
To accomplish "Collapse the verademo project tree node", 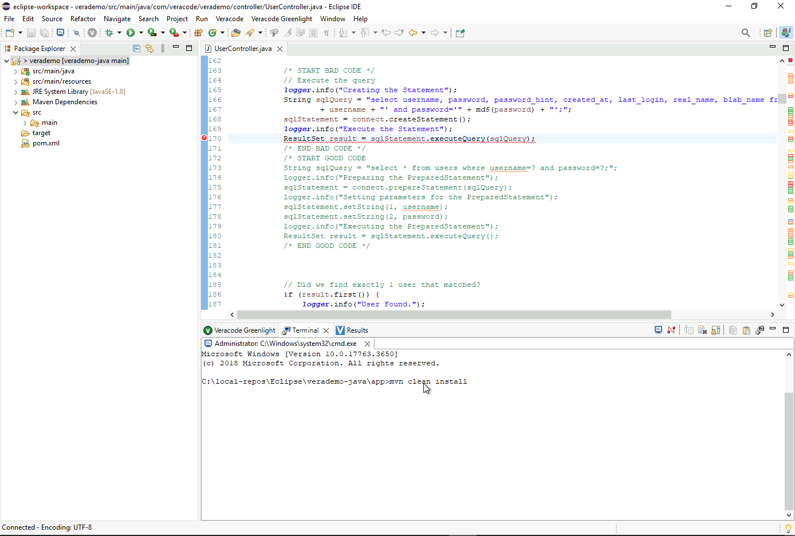I will pyautogui.click(x=6, y=61).
